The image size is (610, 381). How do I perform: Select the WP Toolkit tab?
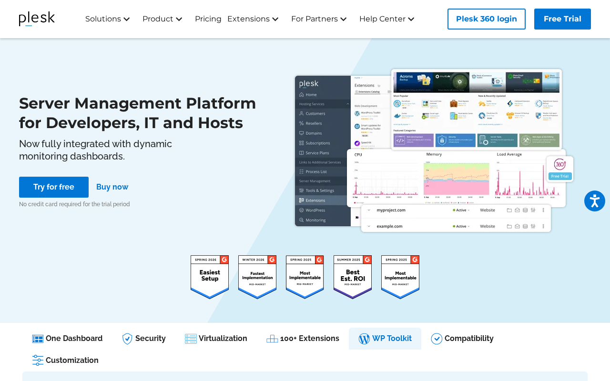coord(385,339)
